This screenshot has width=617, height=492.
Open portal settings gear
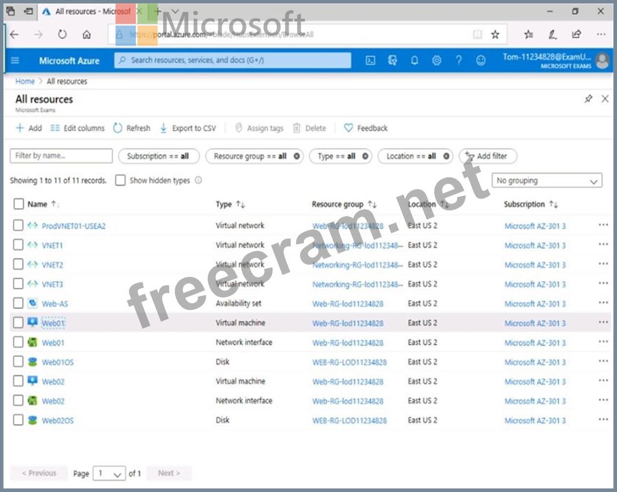tap(436, 60)
